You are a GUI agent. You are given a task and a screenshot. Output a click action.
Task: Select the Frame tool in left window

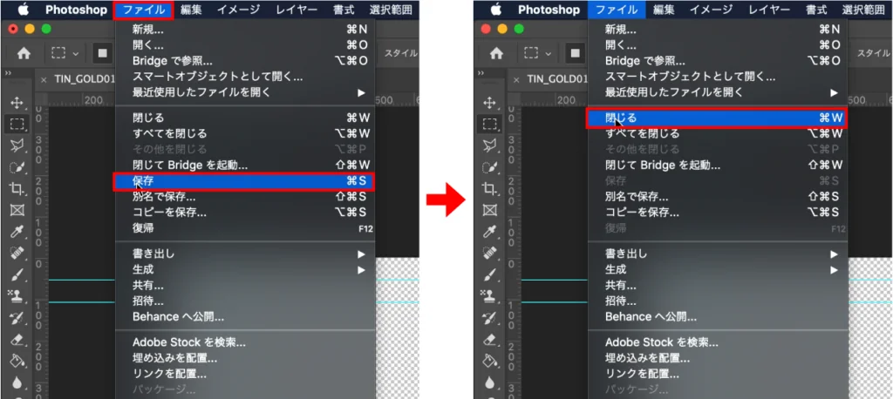(17, 210)
